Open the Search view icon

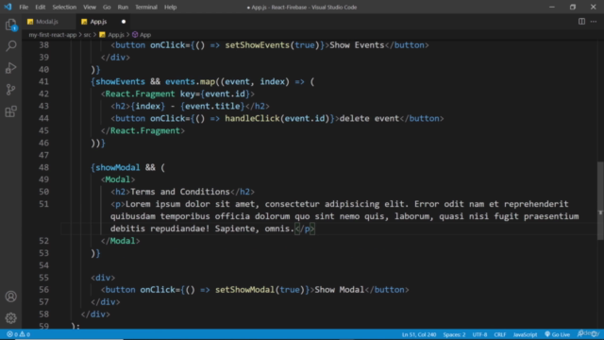[10, 46]
